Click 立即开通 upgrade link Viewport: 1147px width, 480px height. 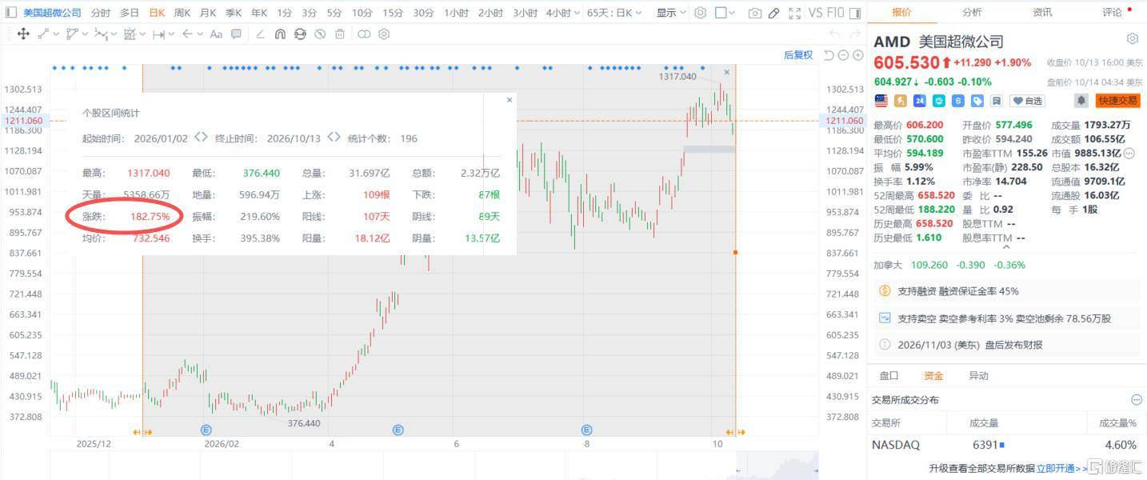(1057, 469)
